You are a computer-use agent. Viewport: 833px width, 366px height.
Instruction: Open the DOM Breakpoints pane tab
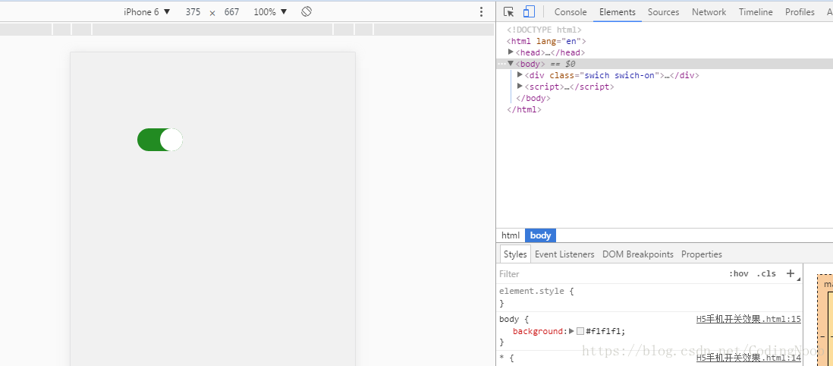[638, 254]
